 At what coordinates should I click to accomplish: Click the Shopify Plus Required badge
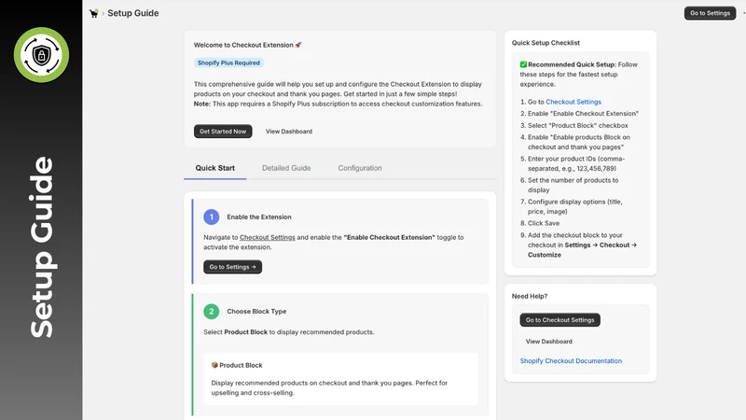point(228,63)
